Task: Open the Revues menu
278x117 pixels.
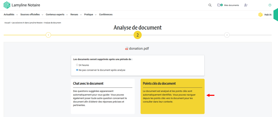Action: pos(74,14)
